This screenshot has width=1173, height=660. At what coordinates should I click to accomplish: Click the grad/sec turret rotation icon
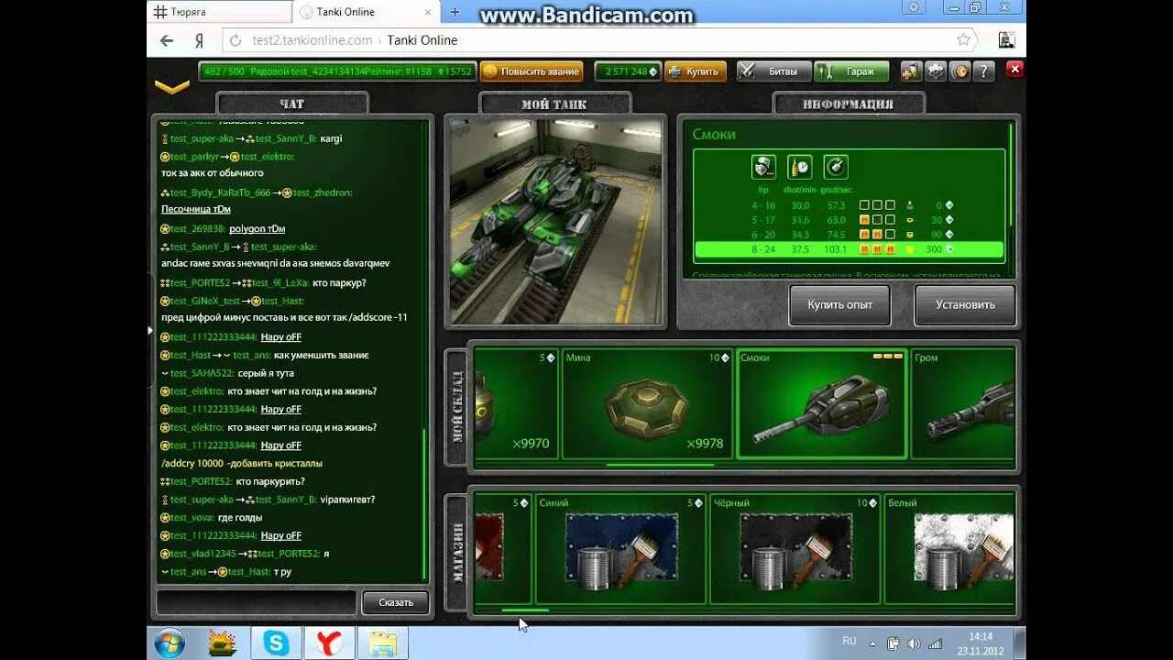[836, 167]
